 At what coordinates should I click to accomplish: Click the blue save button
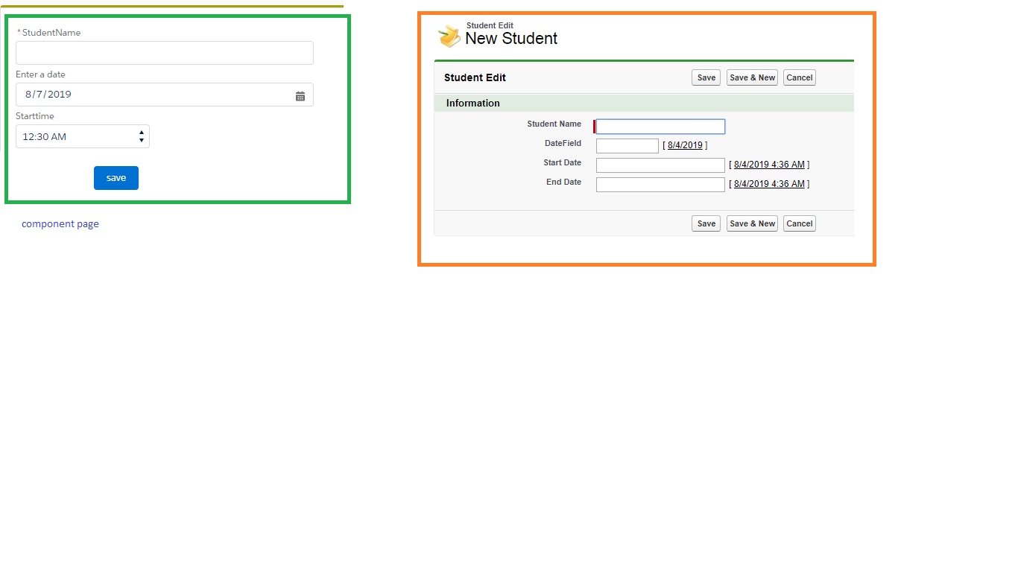116,178
